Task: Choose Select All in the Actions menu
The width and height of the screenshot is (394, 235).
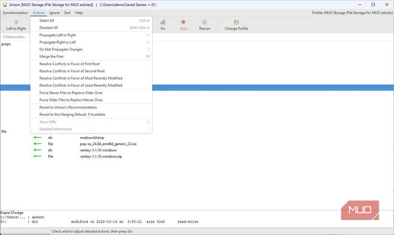Action: coord(91,21)
